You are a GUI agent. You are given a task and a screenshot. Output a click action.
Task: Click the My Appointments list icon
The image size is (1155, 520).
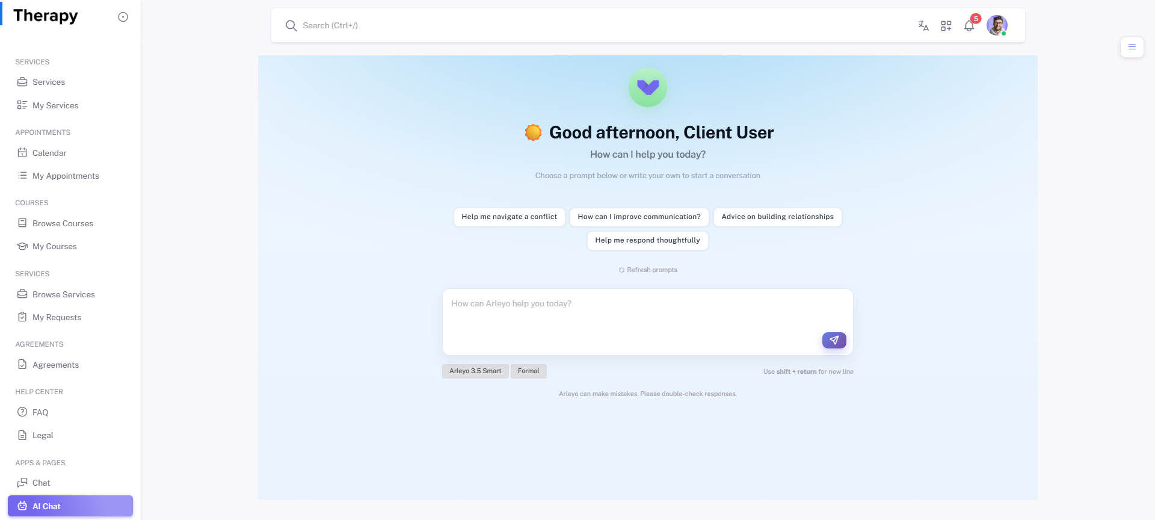(22, 176)
